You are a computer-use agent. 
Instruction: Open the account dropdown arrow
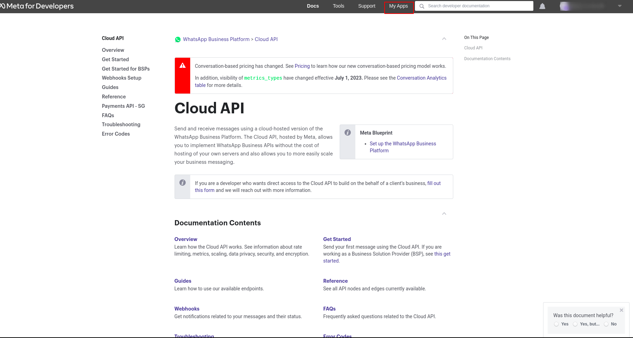tap(619, 6)
